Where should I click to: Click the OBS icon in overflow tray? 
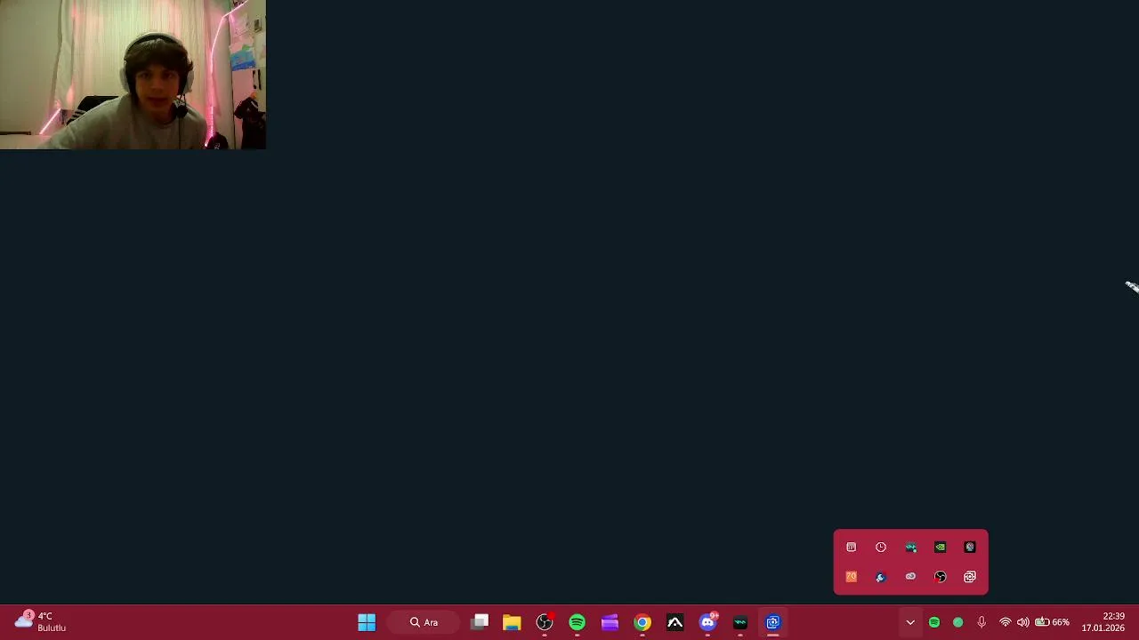click(941, 577)
